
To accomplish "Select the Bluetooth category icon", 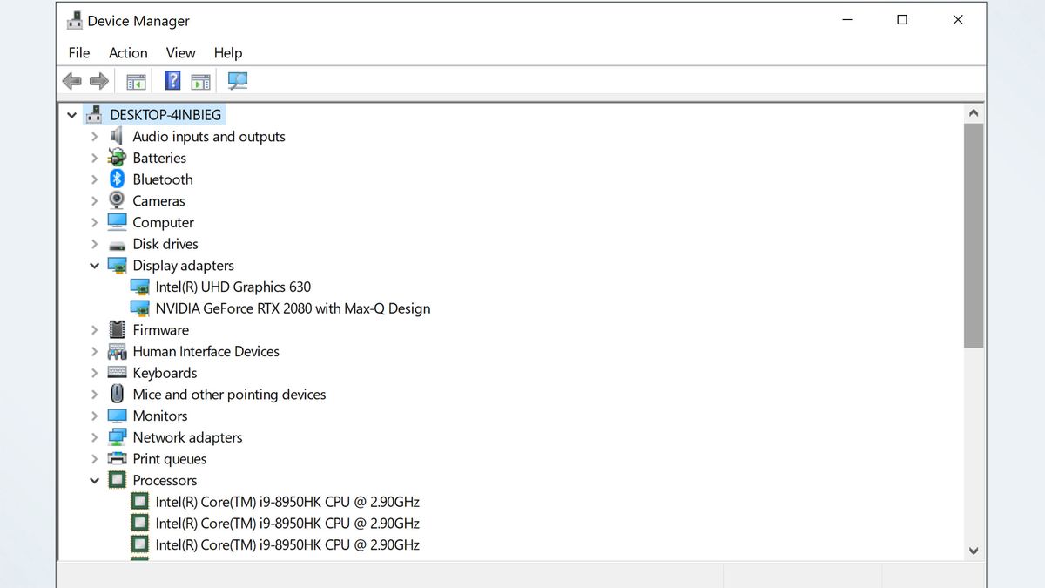I will (117, 179).
